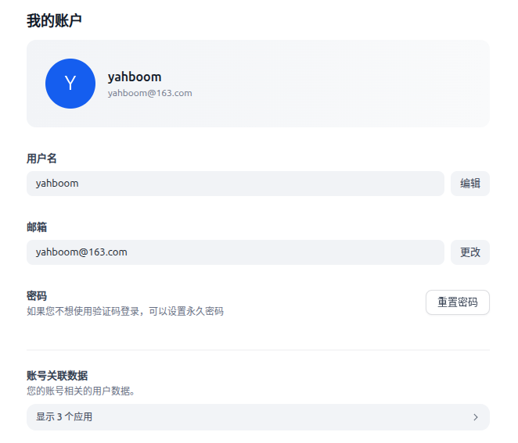Click the divider line above 账号关联数据
The width and height of the screenshot is (518, 443).
click(258, 350)
